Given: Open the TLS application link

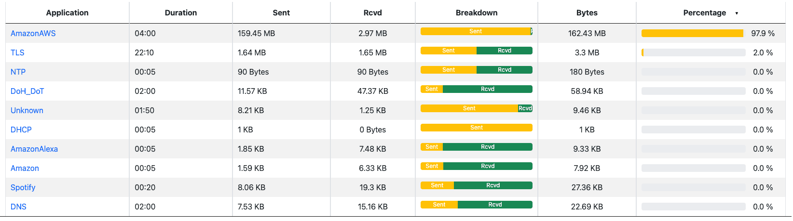Looking at the screenshot, I should [x=17, y=52].
